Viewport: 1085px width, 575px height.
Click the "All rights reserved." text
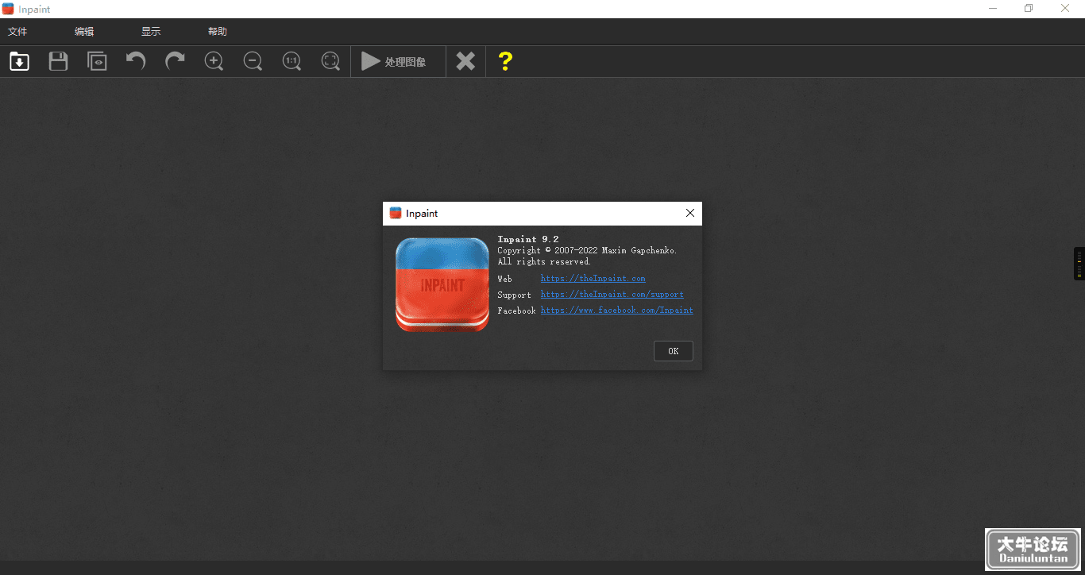tap(544, 261)
